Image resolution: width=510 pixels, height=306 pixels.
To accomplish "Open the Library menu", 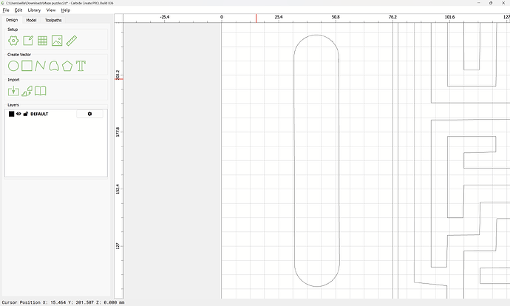I will click(x=34, y=10).
